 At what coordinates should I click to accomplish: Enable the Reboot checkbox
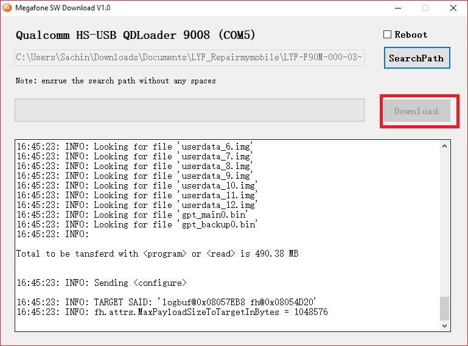point(387,35)
